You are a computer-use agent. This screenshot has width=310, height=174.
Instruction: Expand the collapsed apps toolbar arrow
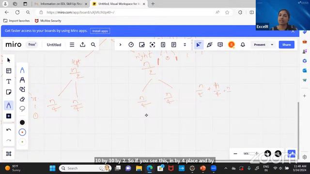pos(120,45)
